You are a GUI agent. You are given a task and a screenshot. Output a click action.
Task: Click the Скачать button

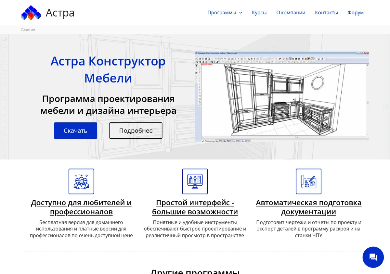pos(75,131)
